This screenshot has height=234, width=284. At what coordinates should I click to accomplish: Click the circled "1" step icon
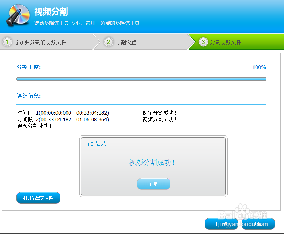click(7, 41)
